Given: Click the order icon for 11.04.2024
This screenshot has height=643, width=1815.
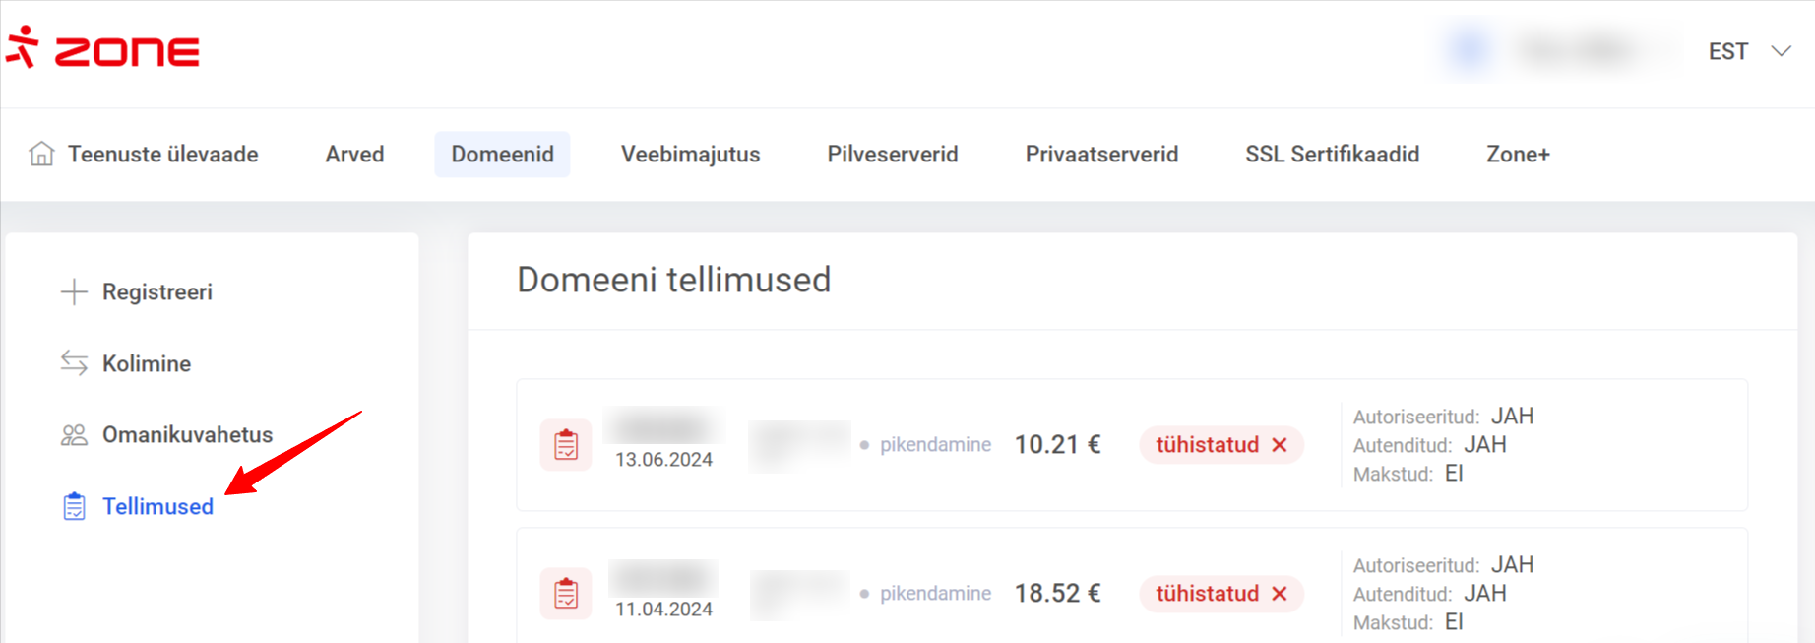Looking at the screenshot, I should 566,594.
